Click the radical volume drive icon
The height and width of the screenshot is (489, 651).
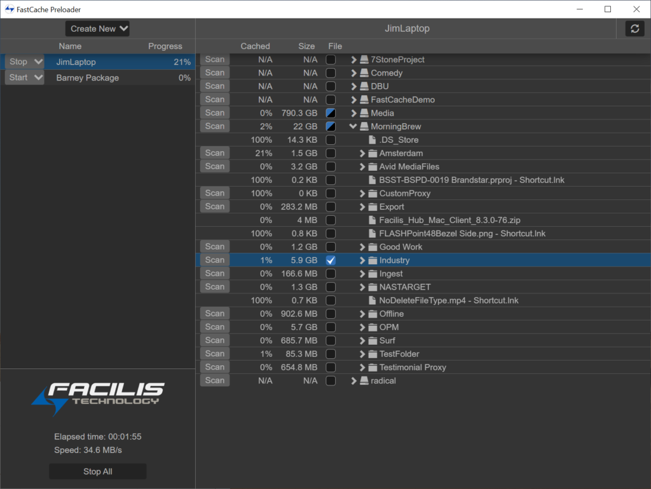click(364, 380)
